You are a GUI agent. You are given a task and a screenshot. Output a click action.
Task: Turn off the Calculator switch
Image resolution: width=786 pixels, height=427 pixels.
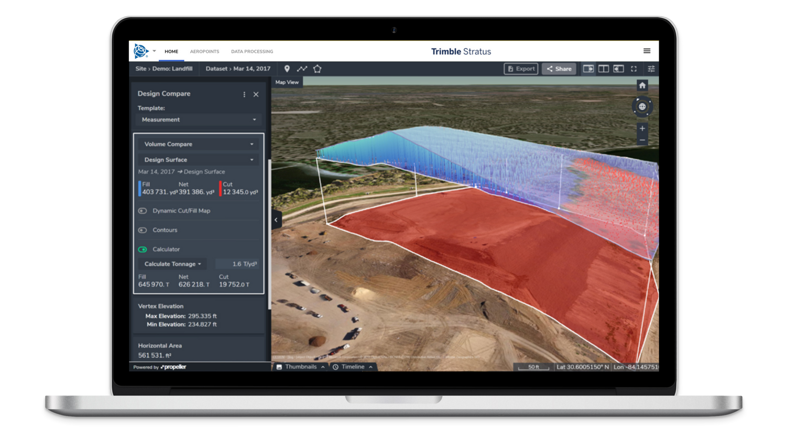(x=143, y=249)
